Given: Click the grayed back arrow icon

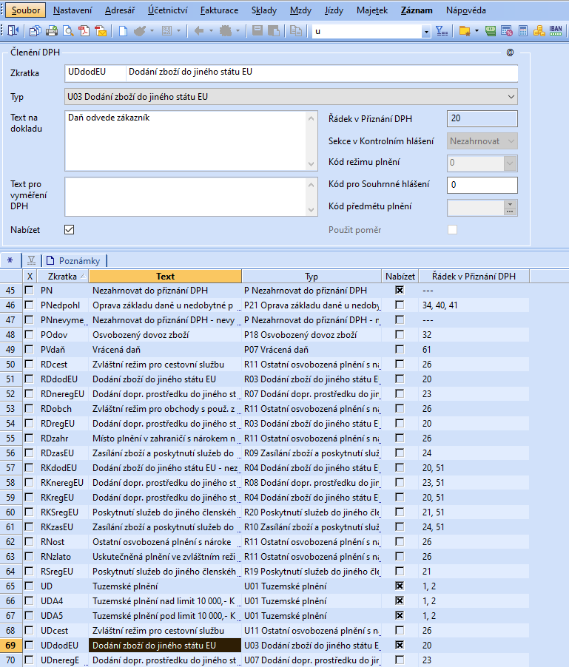Looking at the screenshot, I should (199, 30).
